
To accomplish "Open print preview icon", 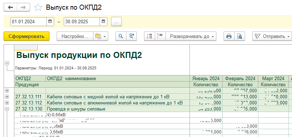I will pyautogui.click(x=239, y=36).
